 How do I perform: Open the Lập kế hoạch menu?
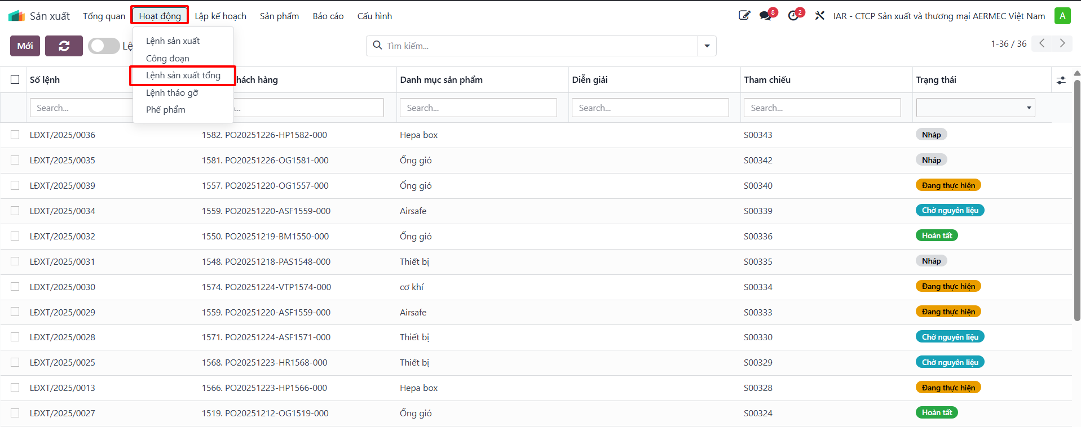[220, 16]
